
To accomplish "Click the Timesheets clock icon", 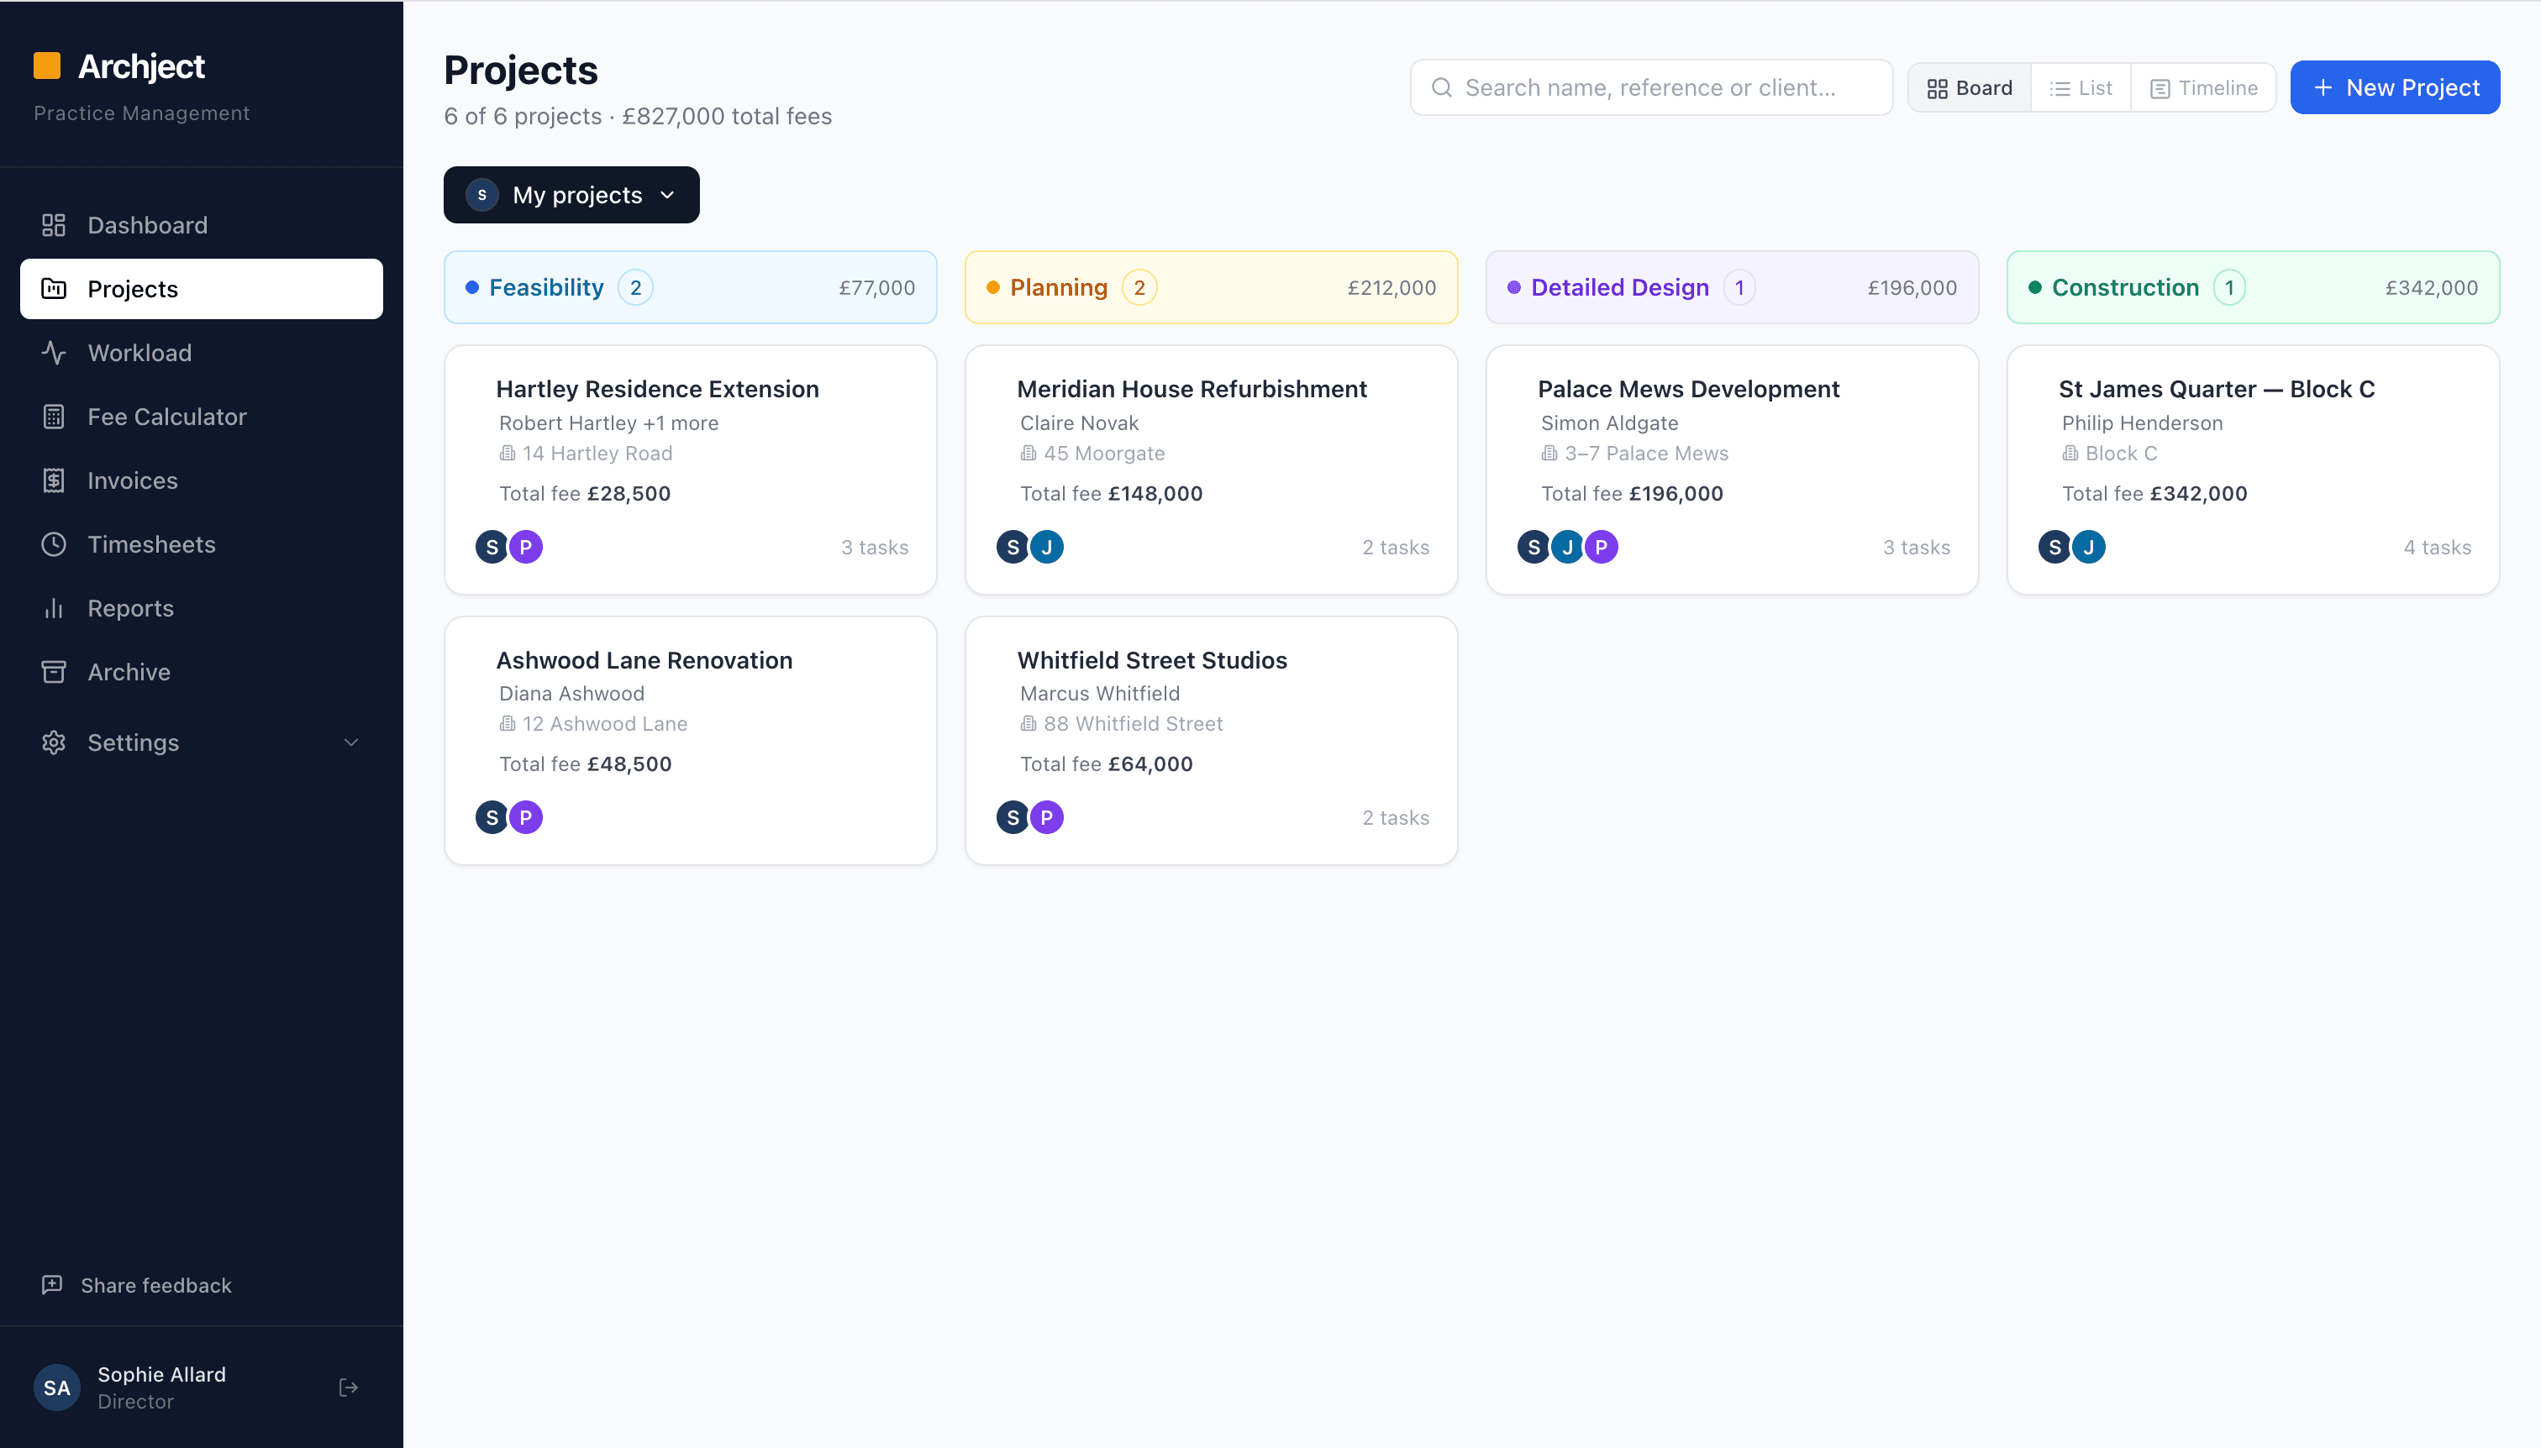I will pos(54,544).
